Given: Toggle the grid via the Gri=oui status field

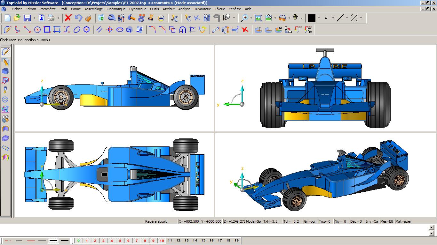Looking at the screenshot, I should (310, 221).
